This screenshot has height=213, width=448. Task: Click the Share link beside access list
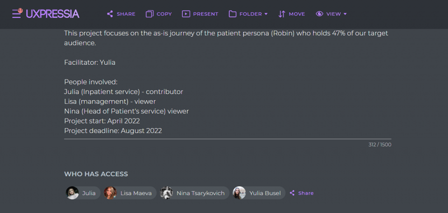(306, 193)
